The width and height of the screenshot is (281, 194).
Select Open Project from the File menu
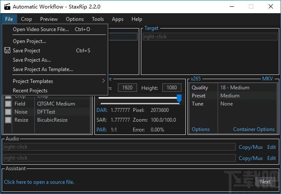point(55,41)
